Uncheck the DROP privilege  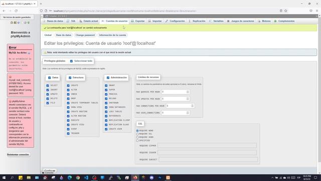pyautogui.click(x=68, y=99)
